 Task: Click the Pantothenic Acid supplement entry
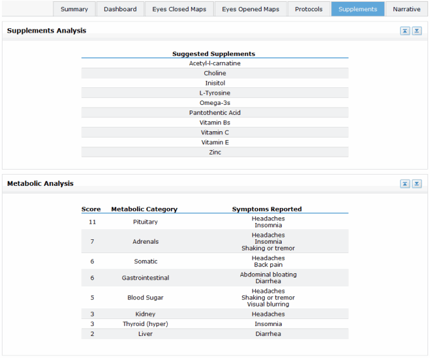(x=214, y=113)
